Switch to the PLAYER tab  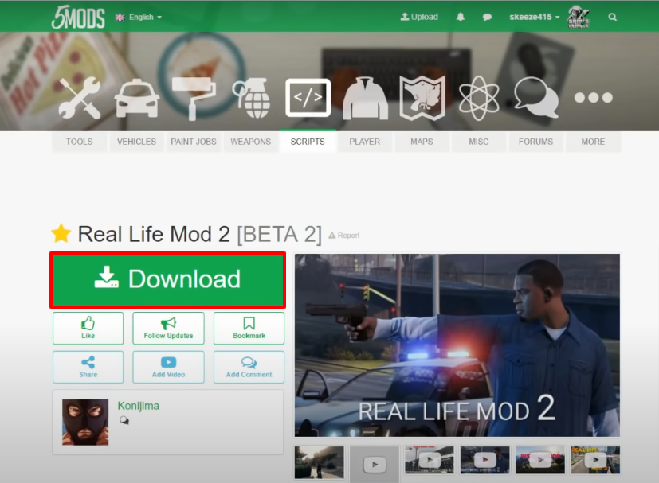pos(365,142)
